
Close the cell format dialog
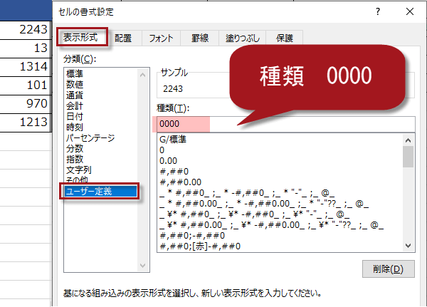point(409,11)
